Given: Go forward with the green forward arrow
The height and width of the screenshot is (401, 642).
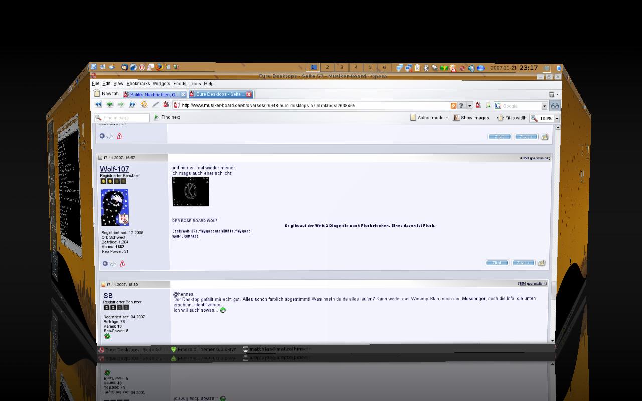Looking at the screenshot, I should [x=121, y=105].
